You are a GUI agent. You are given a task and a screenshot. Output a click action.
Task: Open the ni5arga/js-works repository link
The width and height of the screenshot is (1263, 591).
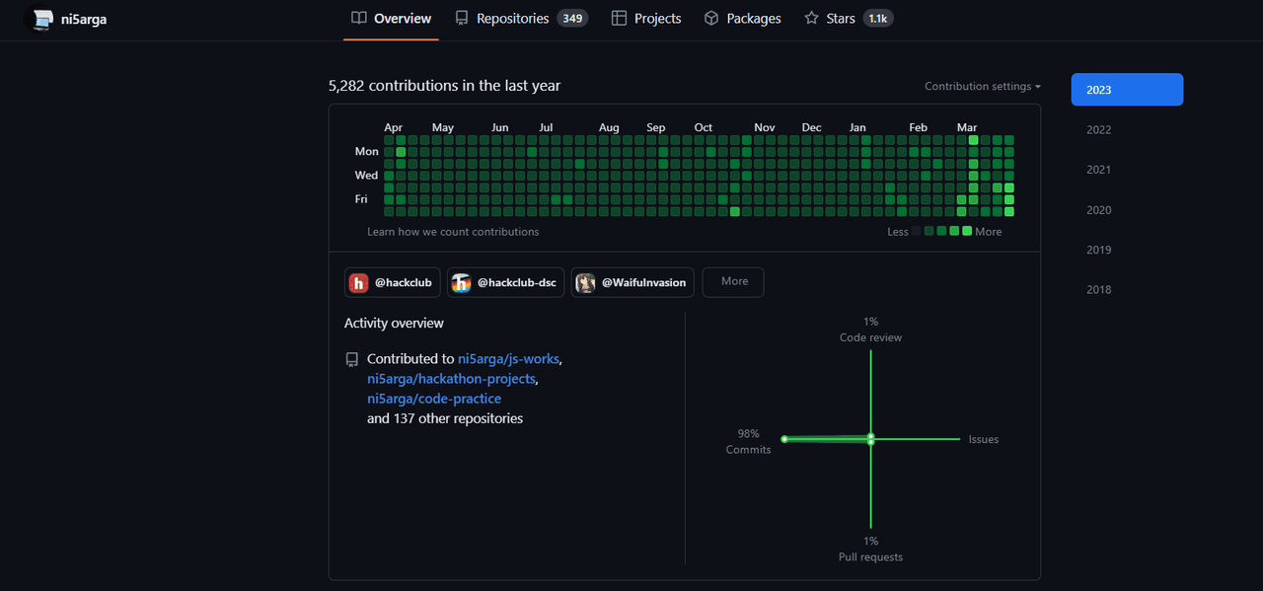pyautogui.click(x=508, y=359)
